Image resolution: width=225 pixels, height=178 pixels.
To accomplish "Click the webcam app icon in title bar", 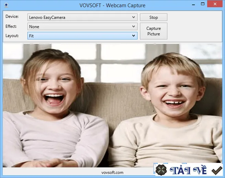I will tap(6, 5).
